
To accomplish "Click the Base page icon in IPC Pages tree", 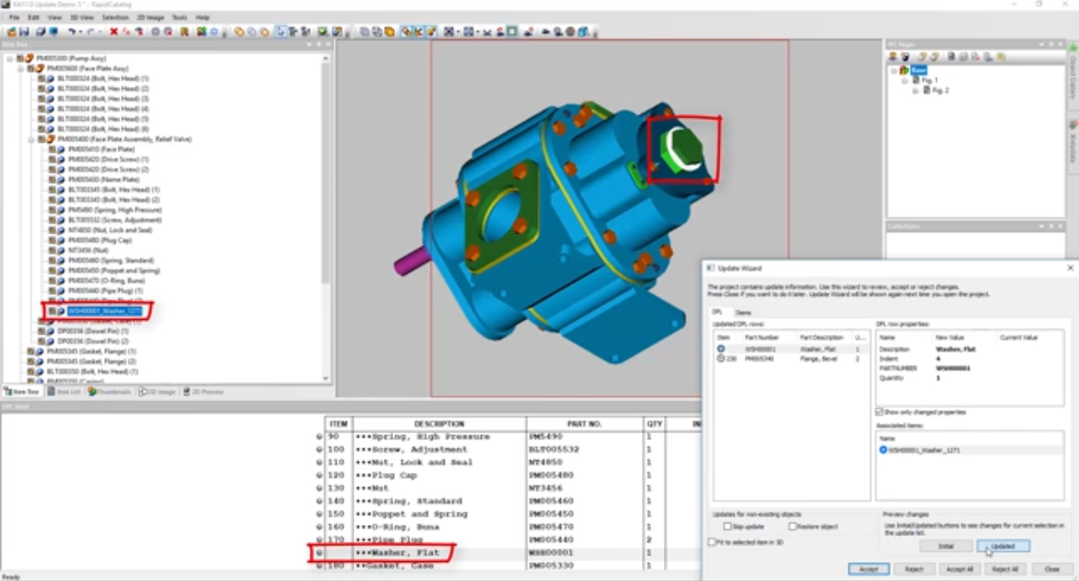I will (x=904, y=70).
